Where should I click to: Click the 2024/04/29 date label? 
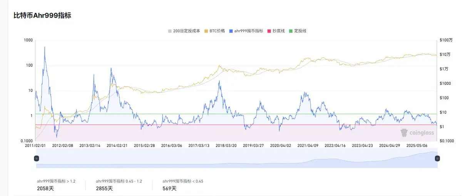click(390, 146)
